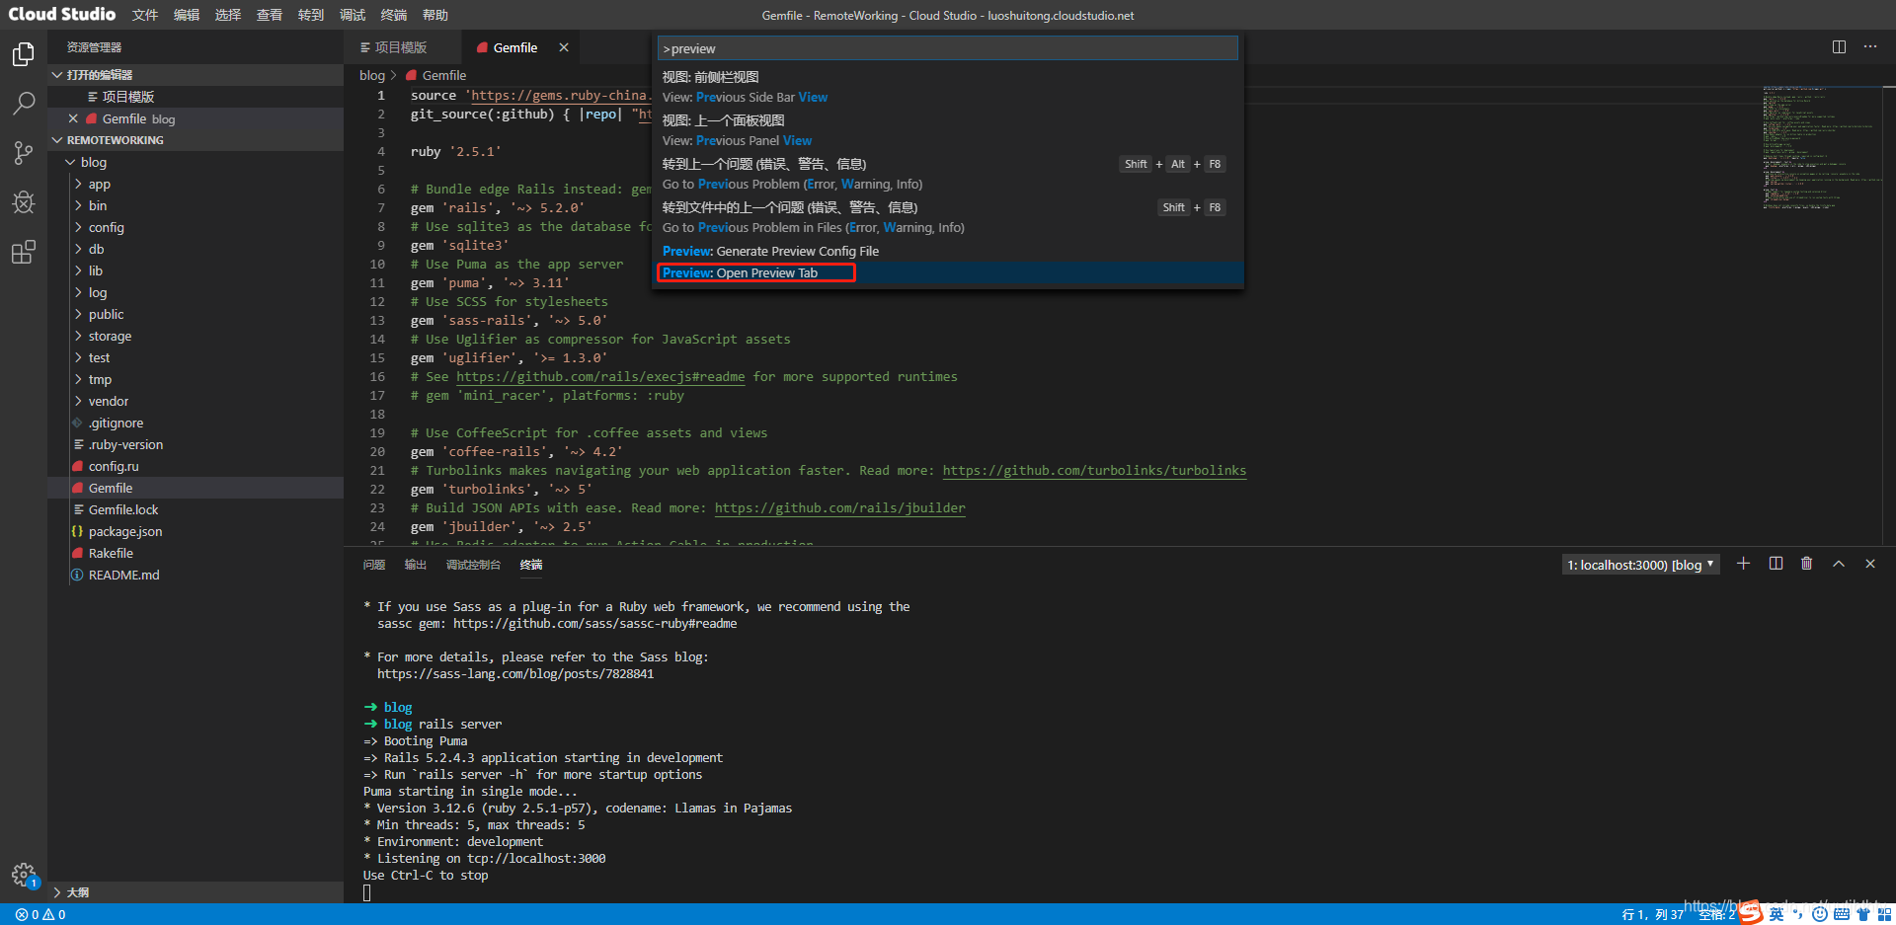This screenshot has width=1896, height=925.
Task: Add a new terminal with plus icon
Action: (1744, 564)
